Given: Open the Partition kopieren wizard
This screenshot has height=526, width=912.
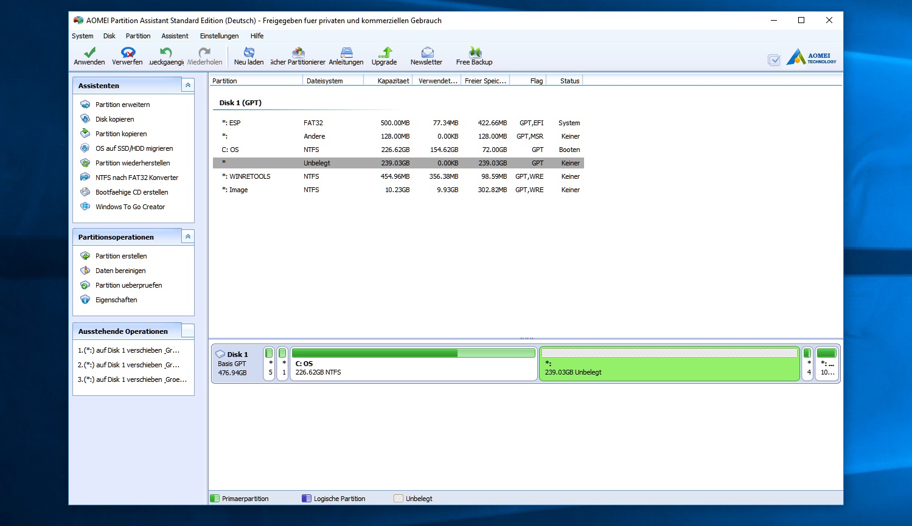Looking at the screenshot, I should 121,134.
